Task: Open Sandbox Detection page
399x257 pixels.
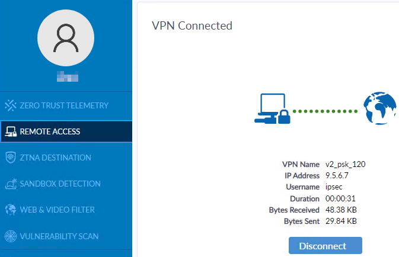Action: 60,184
